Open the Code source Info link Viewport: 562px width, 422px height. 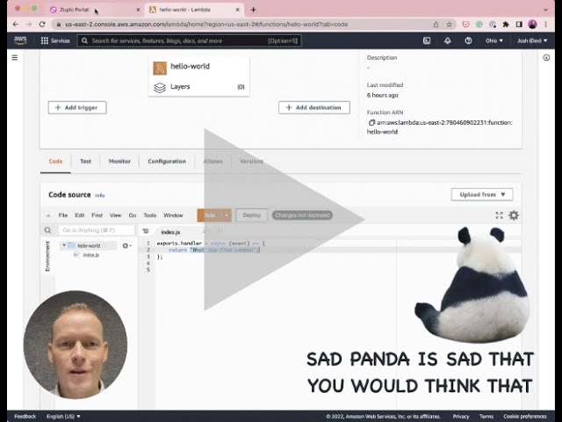click(99, 195)
